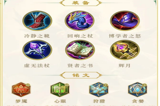Select the red 梦魇 rune badge
This screenshot has height=106, width=160.
(21, 90)
